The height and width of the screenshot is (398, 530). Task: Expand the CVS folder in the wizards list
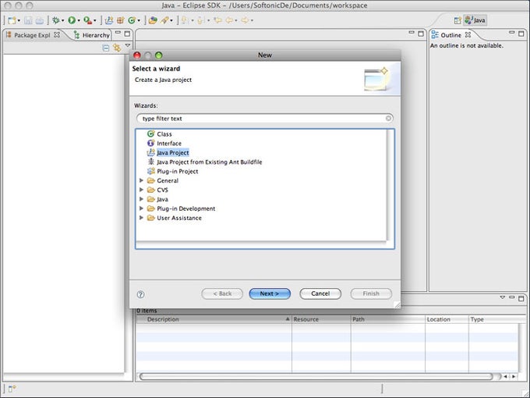(141, 190)
